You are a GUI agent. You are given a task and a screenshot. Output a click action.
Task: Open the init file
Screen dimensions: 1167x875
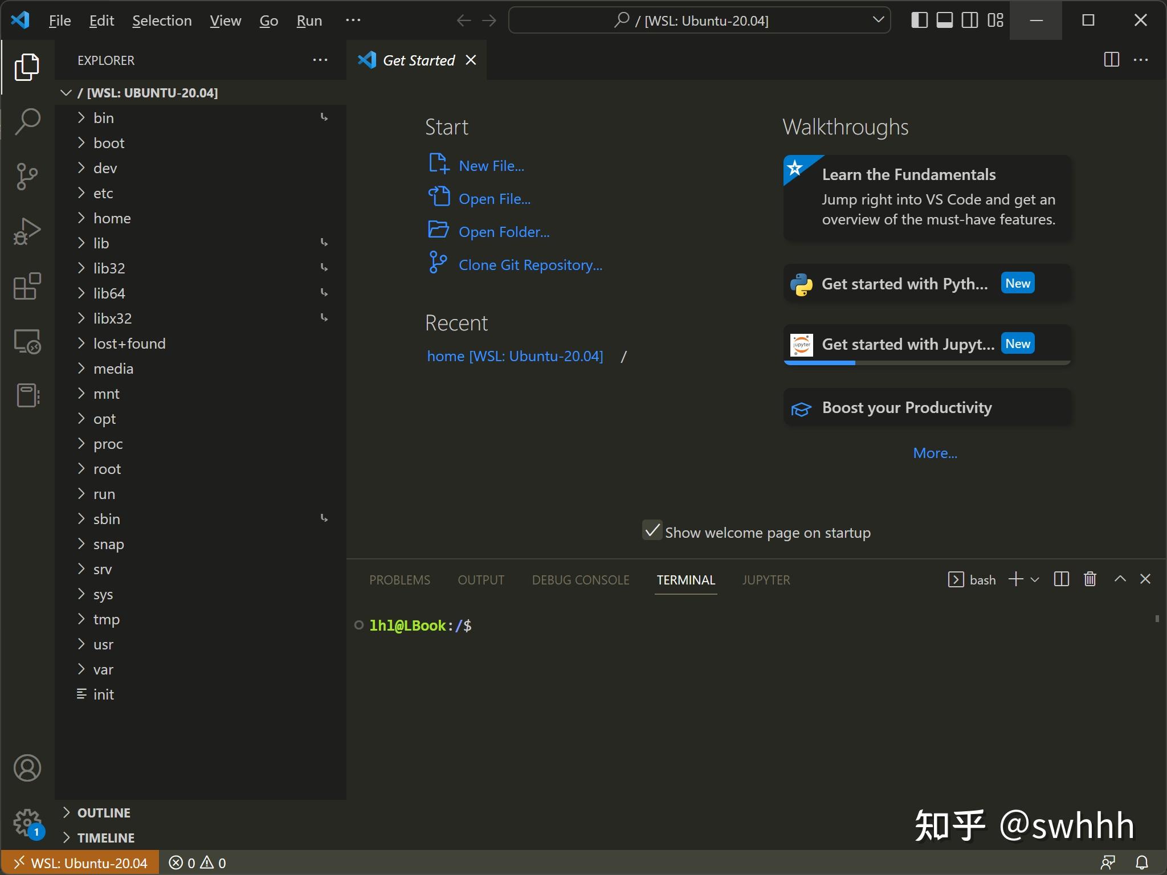pyautogui.click(x=201, y=694)
